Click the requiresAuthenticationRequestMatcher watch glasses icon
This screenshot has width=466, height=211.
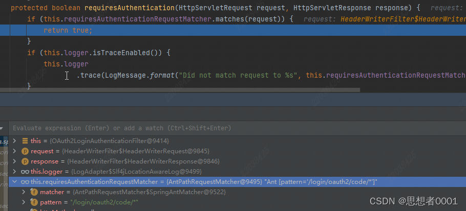pyautogui.click(x=25, y=181)
